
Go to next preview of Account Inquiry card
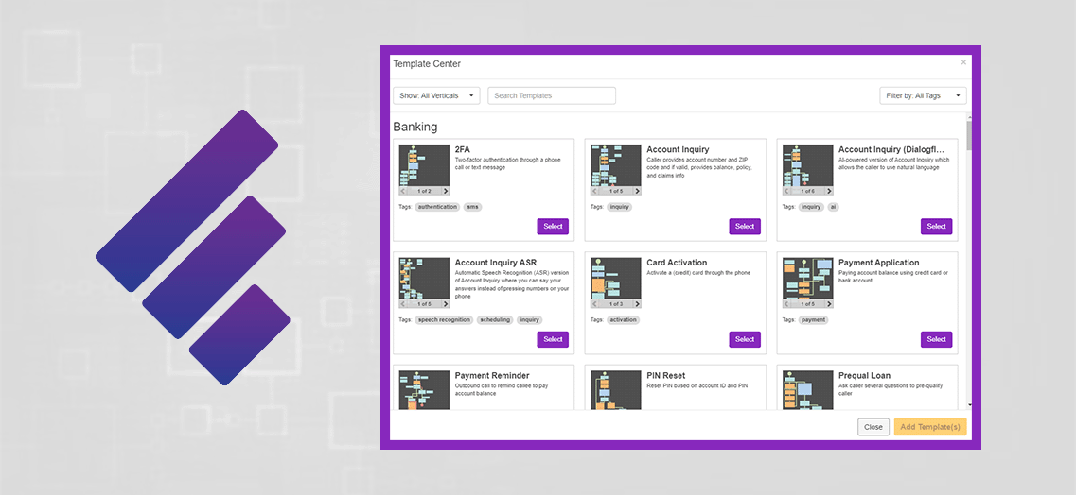638,191
